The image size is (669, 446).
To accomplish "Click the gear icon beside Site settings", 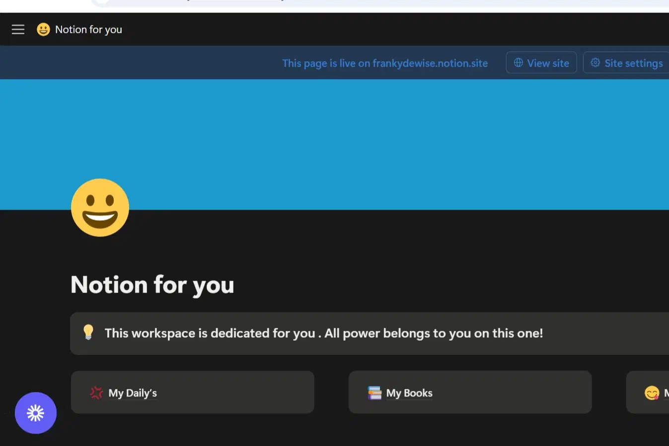I will [x=595, y=63].
